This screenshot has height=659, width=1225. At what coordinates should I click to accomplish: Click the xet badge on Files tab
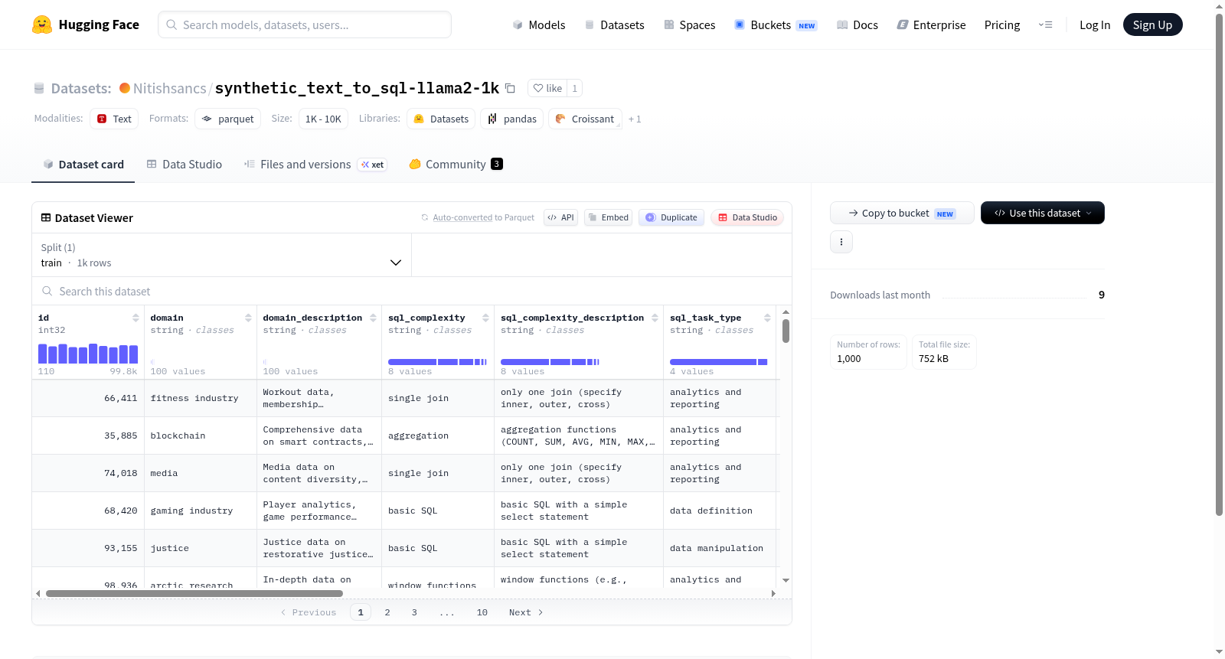click(373, 165)
